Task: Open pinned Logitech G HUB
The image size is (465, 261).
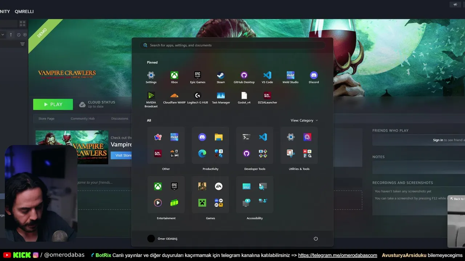Action: tap(198, 98)
